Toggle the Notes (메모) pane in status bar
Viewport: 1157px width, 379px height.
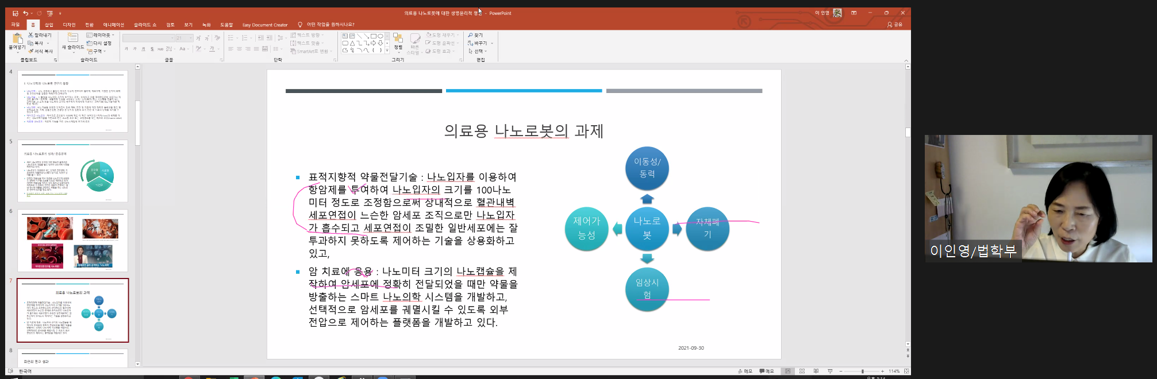(745, 371)
